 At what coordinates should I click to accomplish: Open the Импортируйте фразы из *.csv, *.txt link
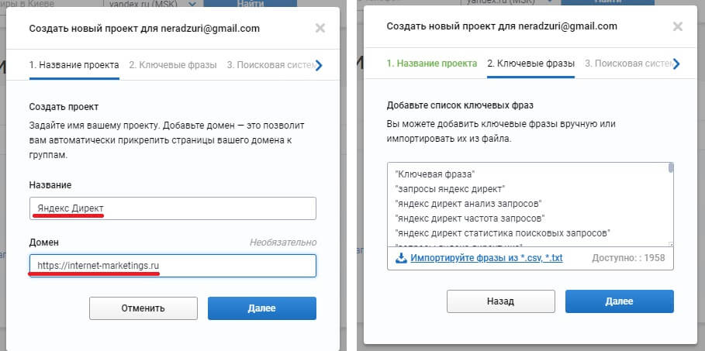click(487, 258)
